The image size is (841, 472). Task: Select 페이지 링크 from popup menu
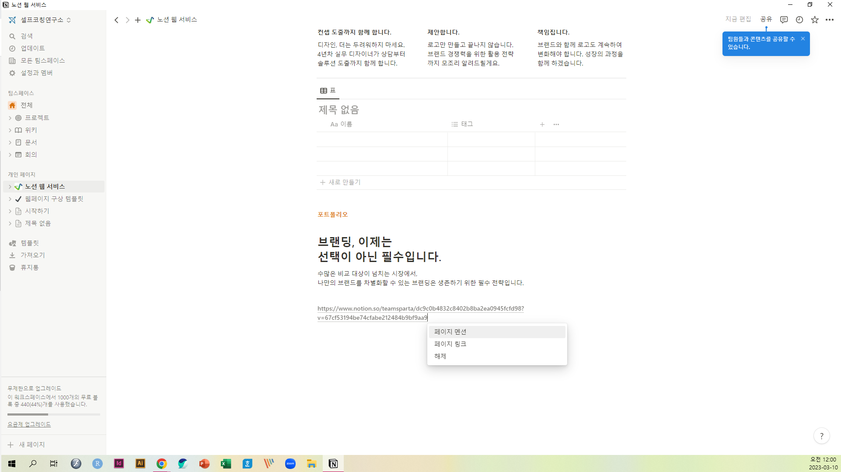(497, 344)
